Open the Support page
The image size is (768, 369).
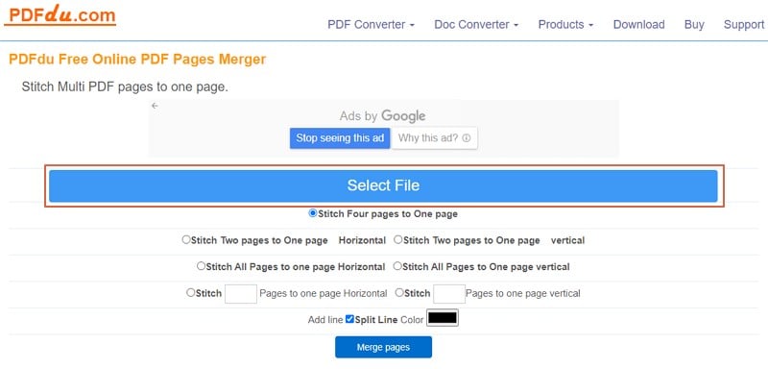743,24
